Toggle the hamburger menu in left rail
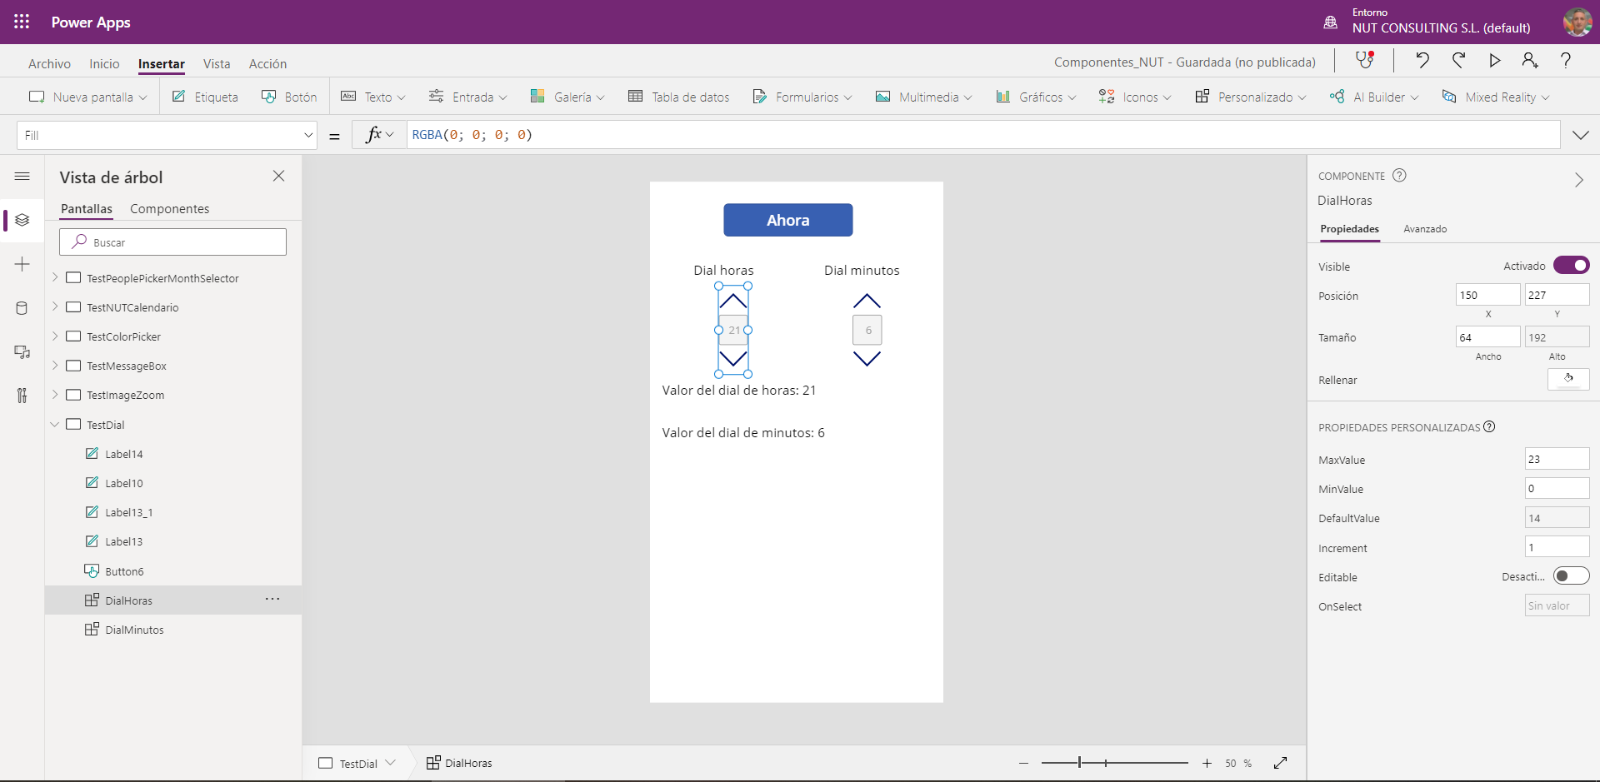The width and height of the screenshot is (1600, 782). pyautogui.click(x=22, y=177)
